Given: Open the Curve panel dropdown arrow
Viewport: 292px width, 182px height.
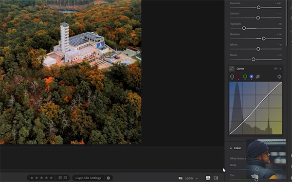Looking at the screenshot, I should coord(280,69).
